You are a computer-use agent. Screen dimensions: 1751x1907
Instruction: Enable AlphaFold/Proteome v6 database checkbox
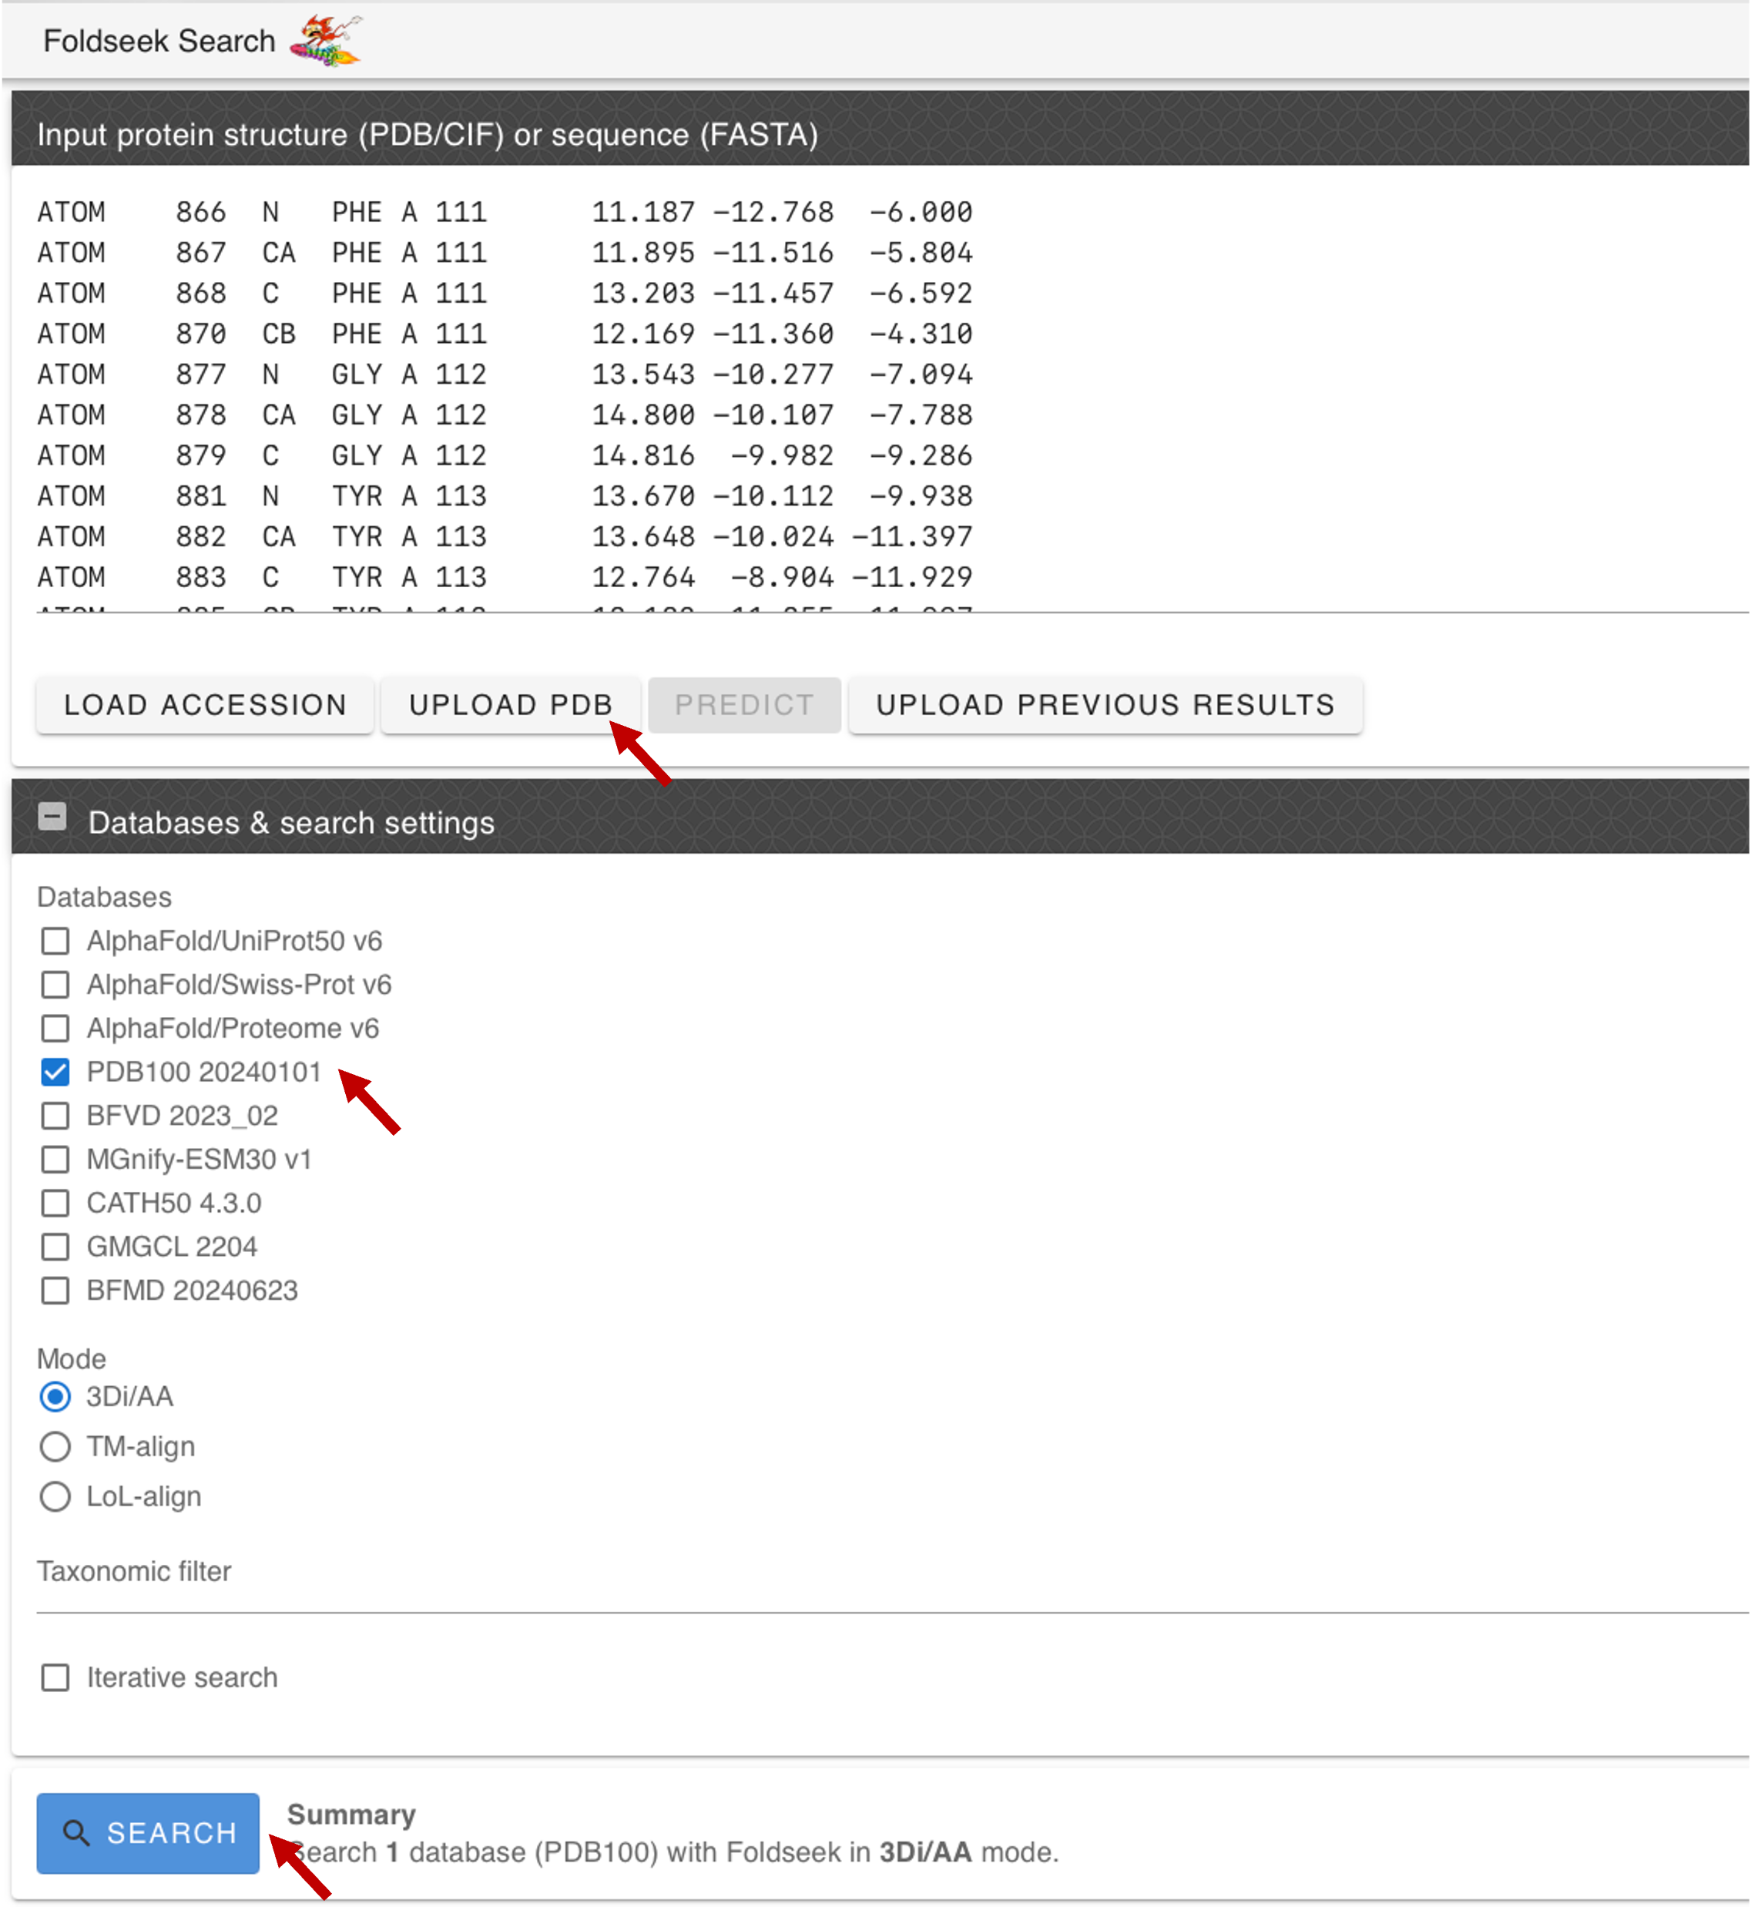pyautogui.click(x=55, y=1029)
